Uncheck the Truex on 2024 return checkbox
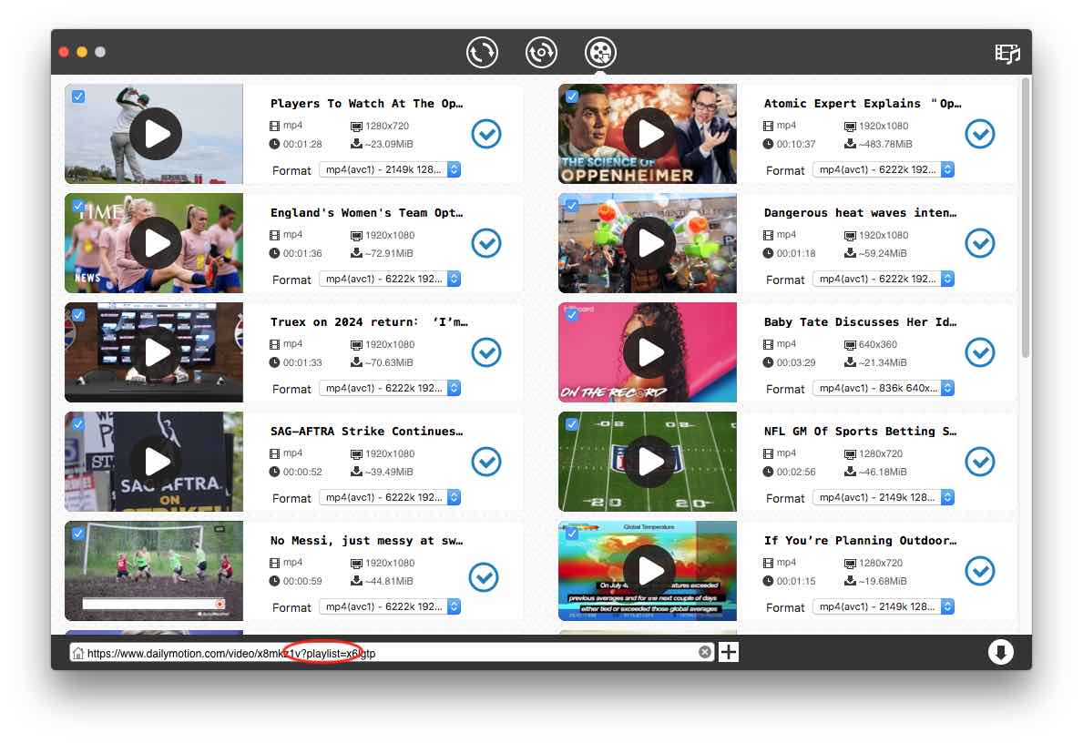 (78, 315)
